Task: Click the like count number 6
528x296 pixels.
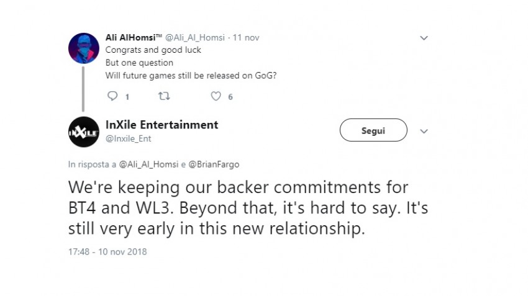Action: tap(230, 97)
